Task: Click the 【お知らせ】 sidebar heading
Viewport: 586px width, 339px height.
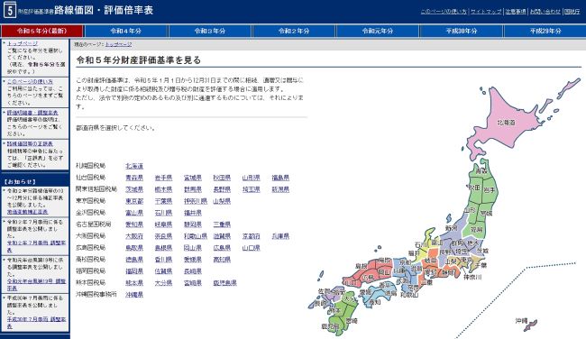Action: (x=21, y=181)
